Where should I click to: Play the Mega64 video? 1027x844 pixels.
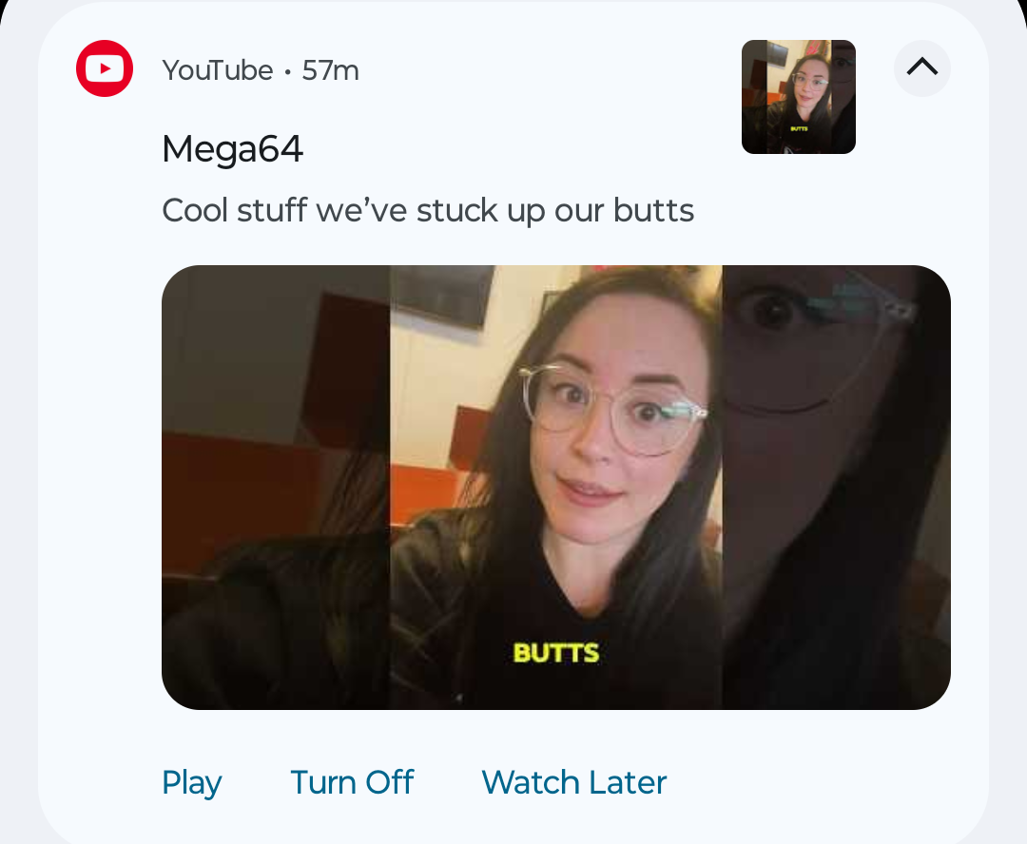click(x=191, y=782)
